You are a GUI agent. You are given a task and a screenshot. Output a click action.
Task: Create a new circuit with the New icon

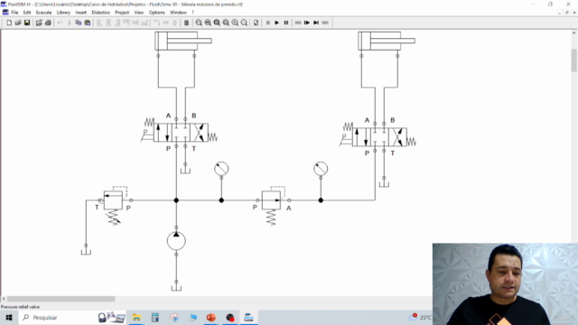click(9, 23)
